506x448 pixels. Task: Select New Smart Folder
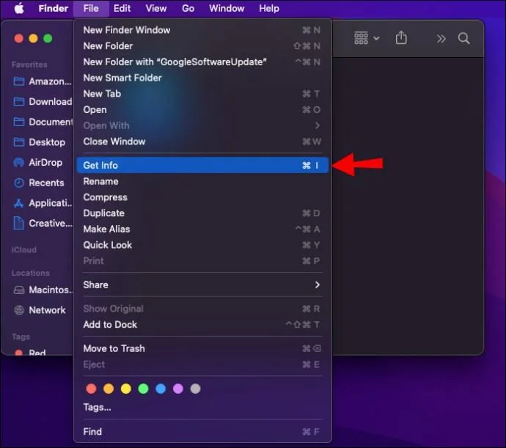coord(202,78)
